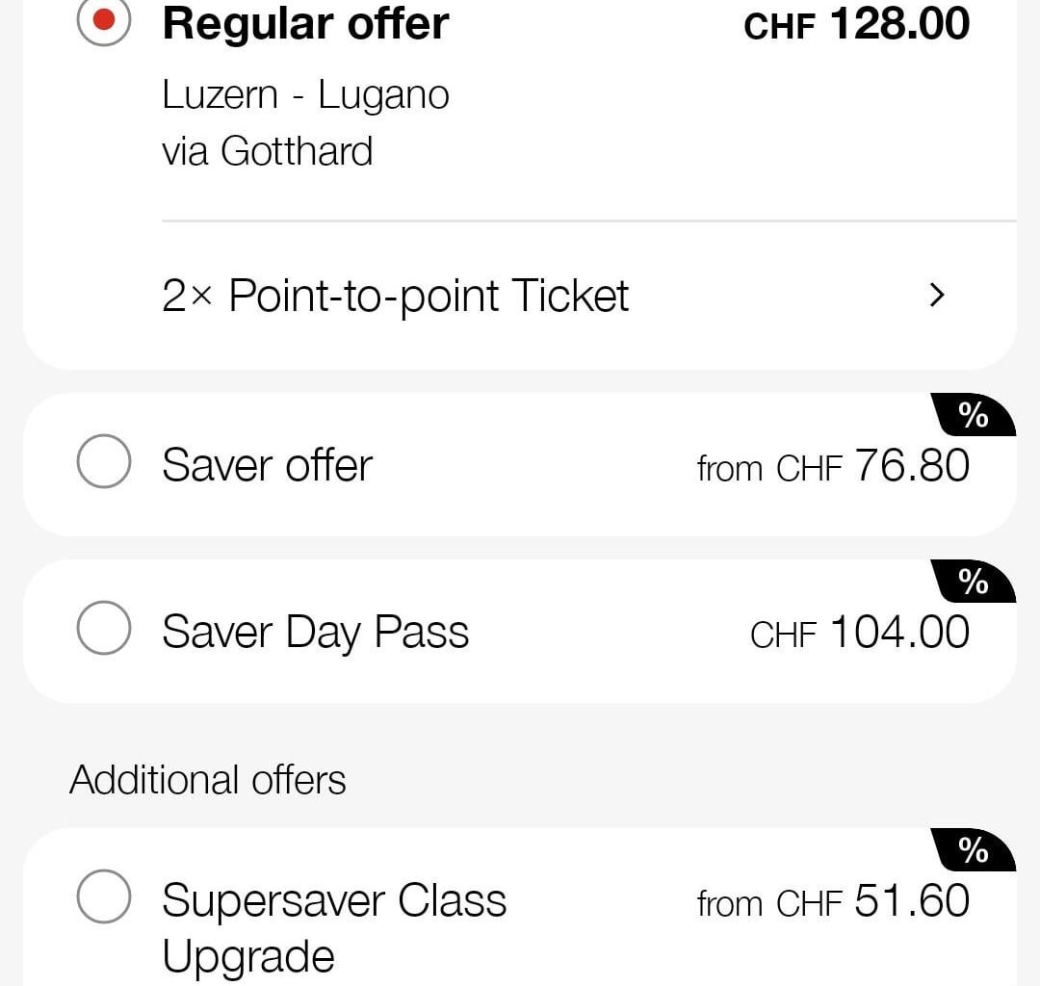1040x986 pixels.
Task: Click percent badge on Supersaver Class Upgrade
Action: pos(974,850)
